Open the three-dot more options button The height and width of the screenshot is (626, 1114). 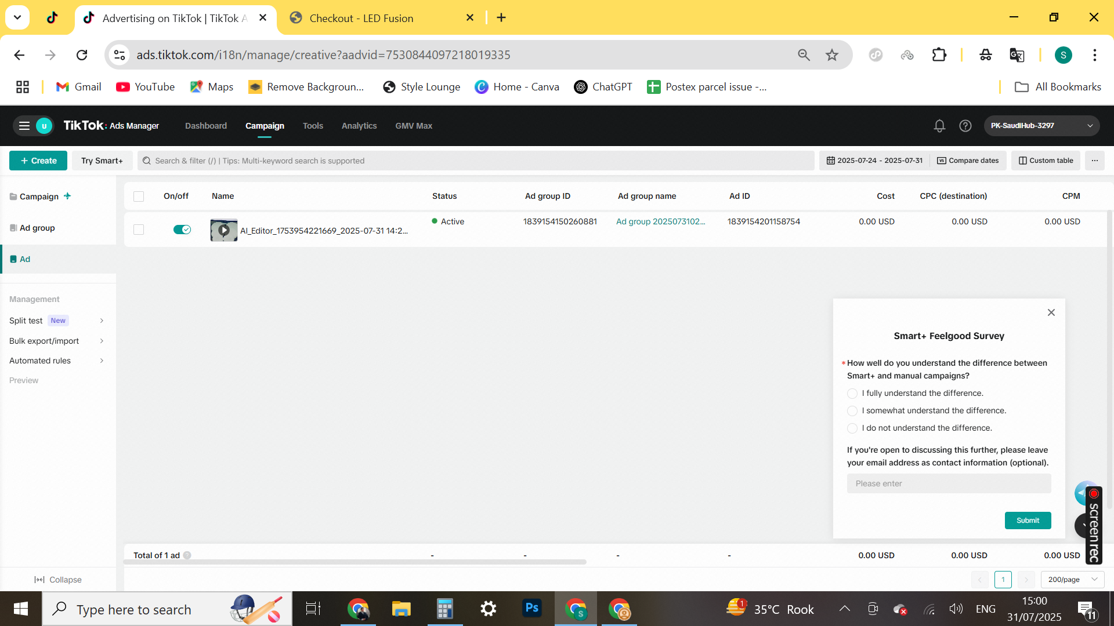(x=1095, y=161)
